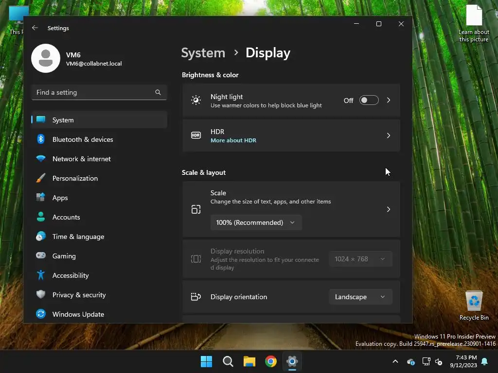Go to Windows Update

coord(99,314)
